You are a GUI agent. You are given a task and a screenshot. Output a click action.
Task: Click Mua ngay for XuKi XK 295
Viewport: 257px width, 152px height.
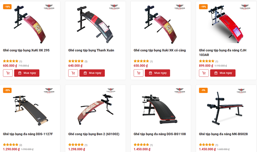[27, 73]
